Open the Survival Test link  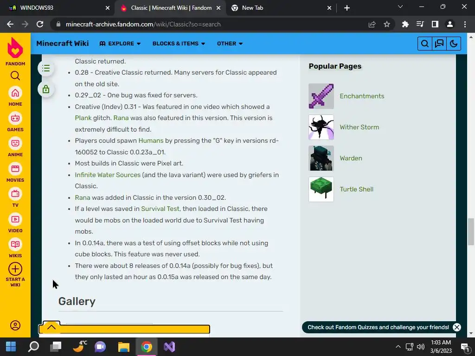click(160, 209)
